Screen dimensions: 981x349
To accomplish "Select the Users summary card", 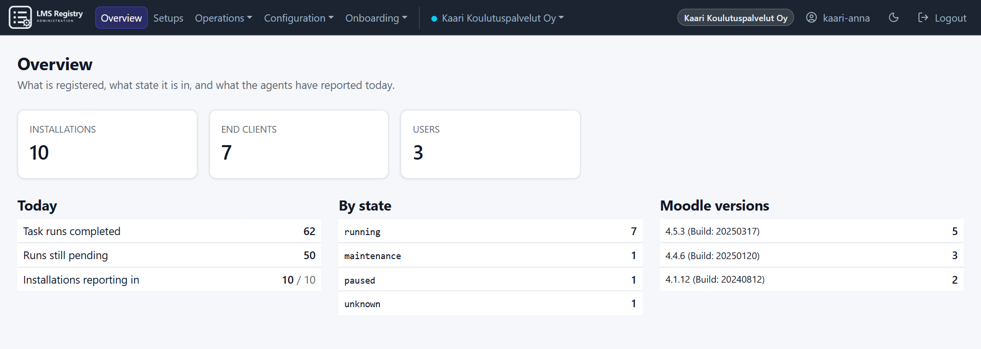I will [490, 144].
